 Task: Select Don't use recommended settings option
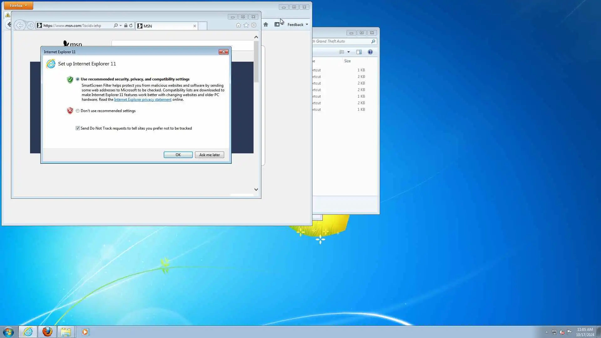78,111
